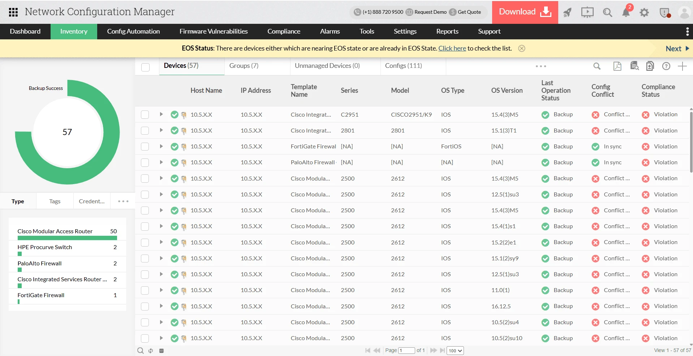This screenshot has height=356, width=693.
Task: Click the search magnifier icon above device table
Action: pyautogui.click(x=597, y=66)
